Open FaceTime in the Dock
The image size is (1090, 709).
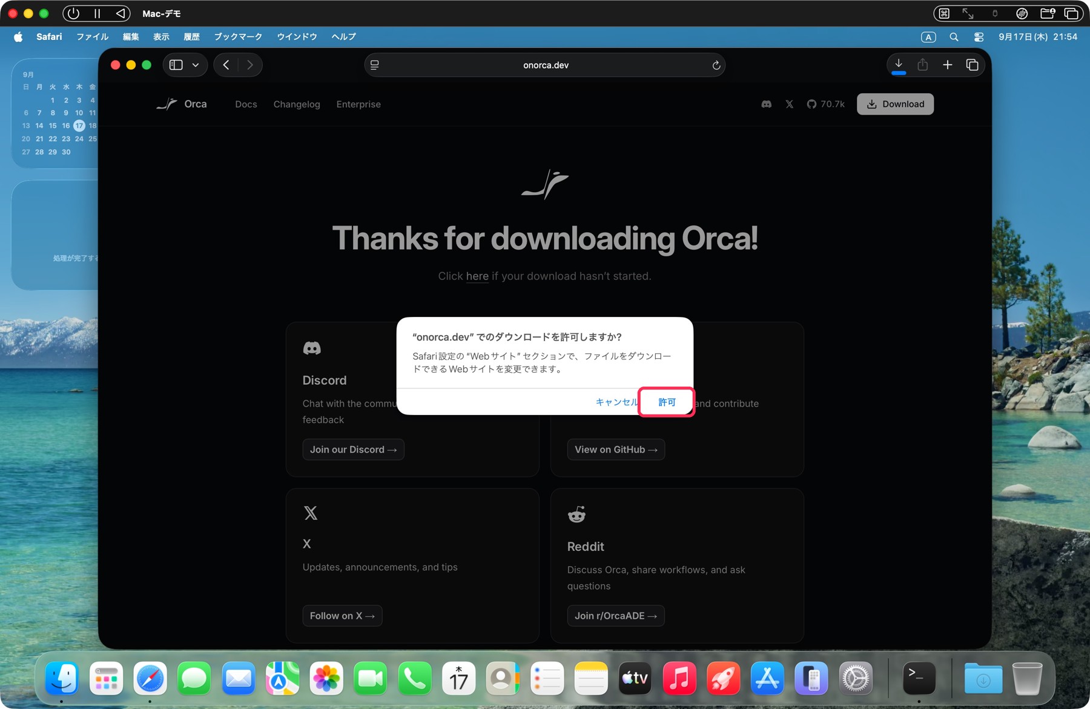pos(371,678)
